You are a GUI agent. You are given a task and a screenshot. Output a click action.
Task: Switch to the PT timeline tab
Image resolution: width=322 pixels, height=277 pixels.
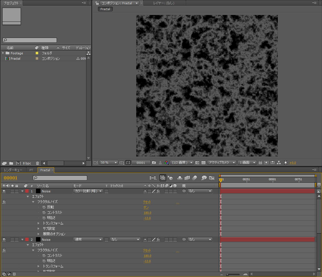coord(31,170)
